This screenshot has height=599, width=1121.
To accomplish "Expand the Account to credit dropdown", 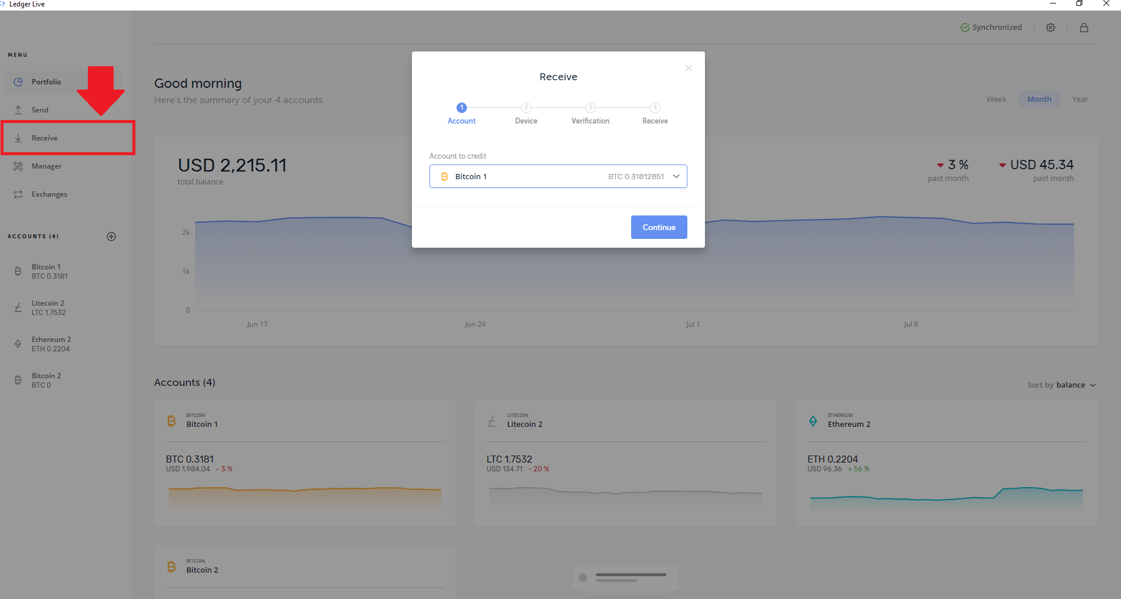I will 558,176.
